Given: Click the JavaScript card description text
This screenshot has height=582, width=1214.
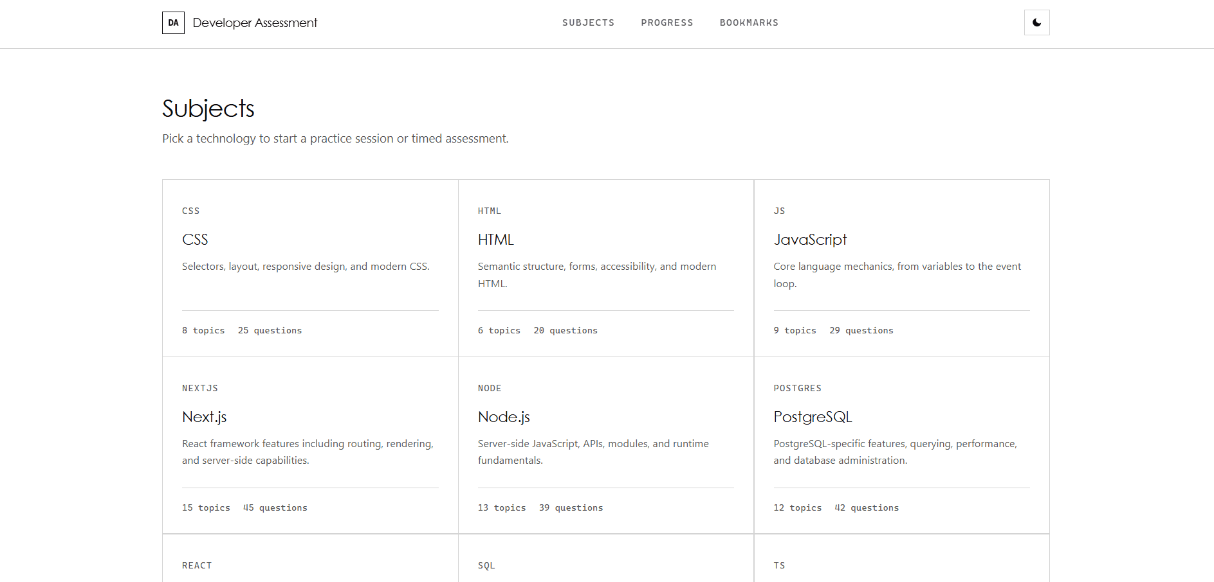Looking at the screenshot, I should point(897,275).
